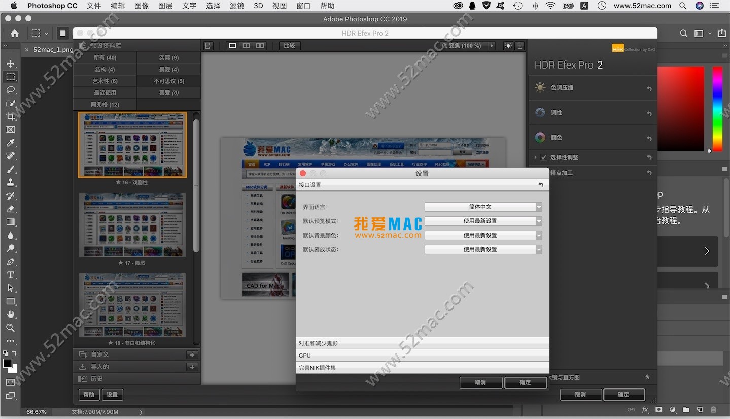Click the 比较 compare button
The image size is (730, 419).
pyautogui.click(x=289, y=46)
